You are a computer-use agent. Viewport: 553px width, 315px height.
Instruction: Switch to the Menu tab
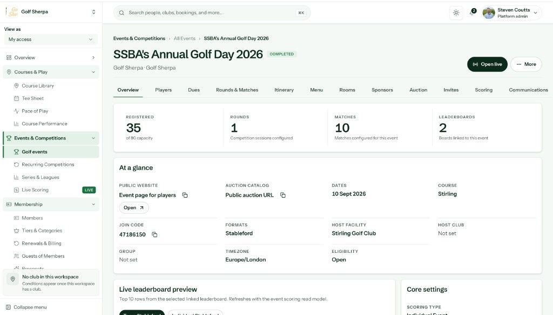pyautogui.click(x=316, y=90)
